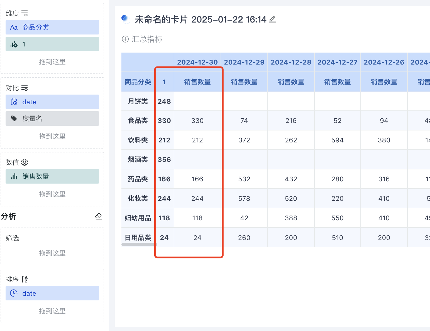This screenshot has height=331, width=430.
Task: Click 拖到这里 drop zone under 数值
Action: tap(52, 194)
